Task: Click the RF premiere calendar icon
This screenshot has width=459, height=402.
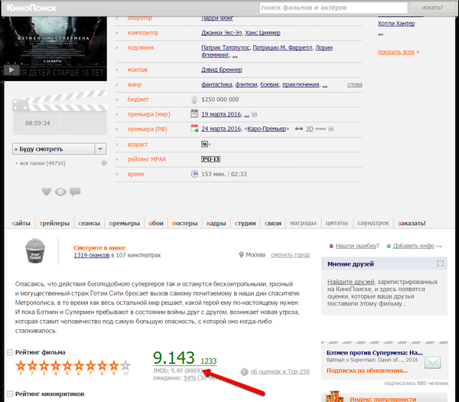Action: tap(194, 129)
